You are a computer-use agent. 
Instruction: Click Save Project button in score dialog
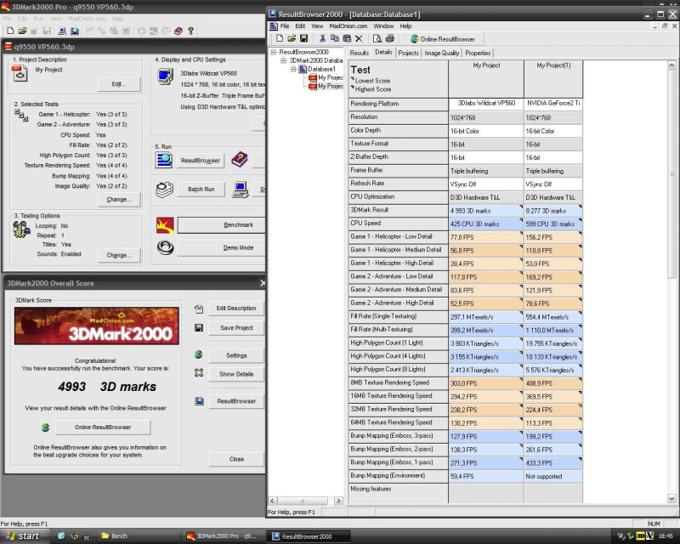[x=236, y=328]
